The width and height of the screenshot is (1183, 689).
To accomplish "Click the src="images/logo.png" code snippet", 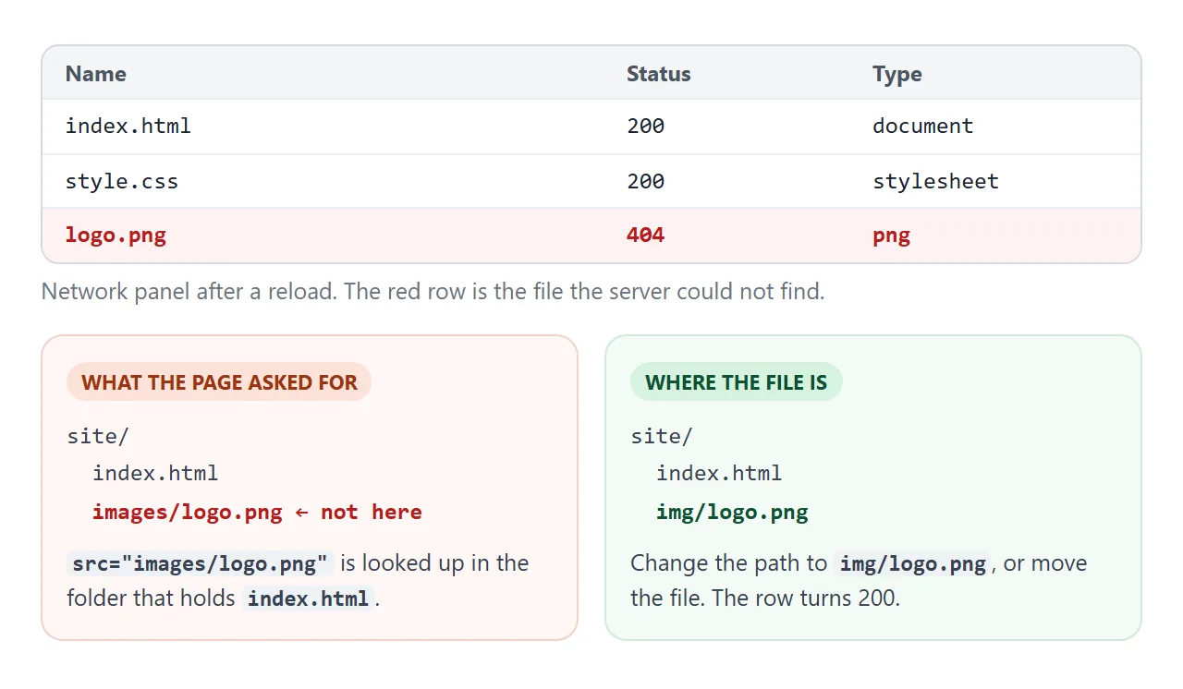I will click(200, 563).
